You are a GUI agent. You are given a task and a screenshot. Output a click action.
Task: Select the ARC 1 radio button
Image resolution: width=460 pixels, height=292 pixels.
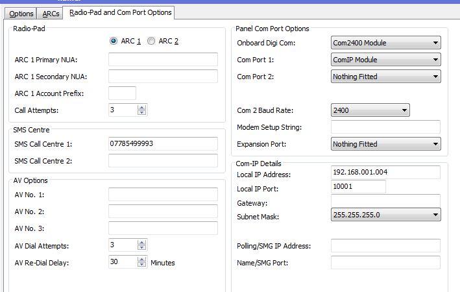tap(114, 42)
